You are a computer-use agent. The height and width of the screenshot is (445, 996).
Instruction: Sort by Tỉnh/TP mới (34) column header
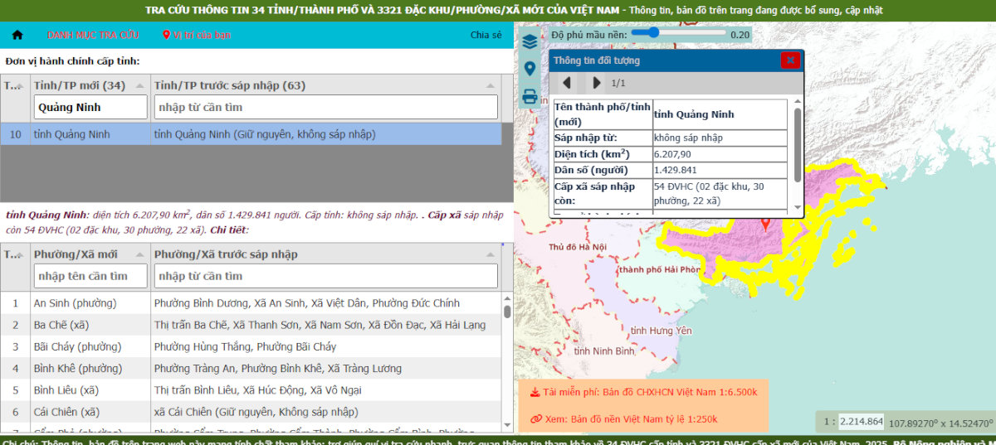coord(80,85)
